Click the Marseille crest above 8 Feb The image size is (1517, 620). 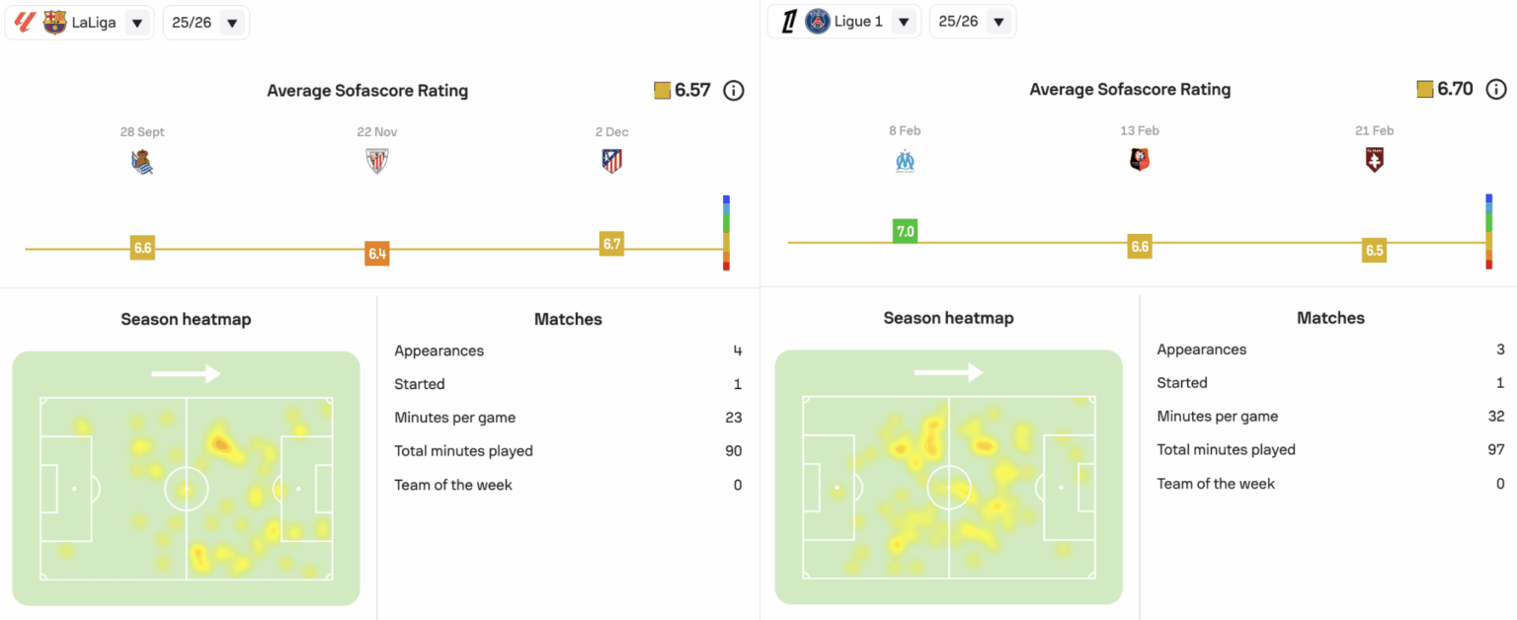[x=905, y=160]
